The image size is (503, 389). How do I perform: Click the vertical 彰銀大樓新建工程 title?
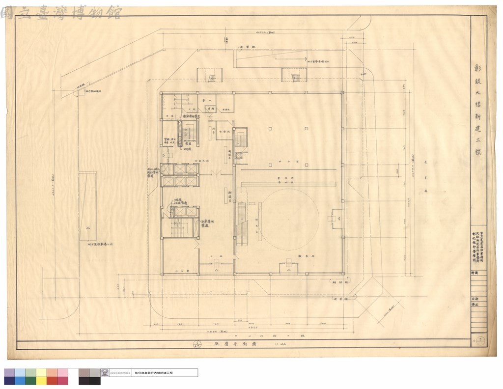pyautogui.click(x=477, y=110)
